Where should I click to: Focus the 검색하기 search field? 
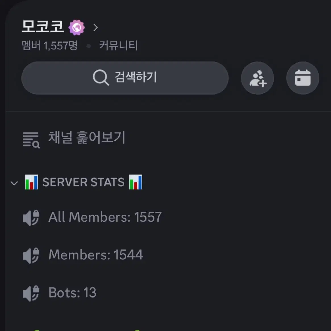[125, 78]
